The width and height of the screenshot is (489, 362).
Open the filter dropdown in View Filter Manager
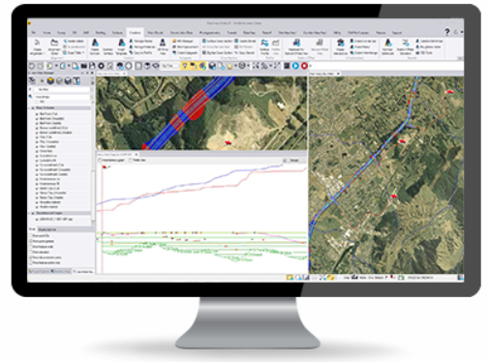point(61,89)
